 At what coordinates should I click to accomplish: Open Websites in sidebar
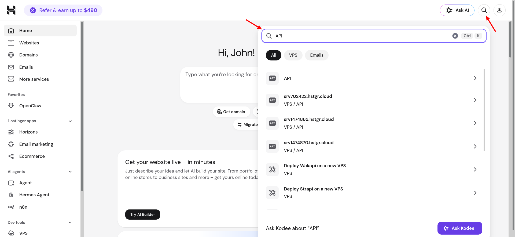pos(40,43)
